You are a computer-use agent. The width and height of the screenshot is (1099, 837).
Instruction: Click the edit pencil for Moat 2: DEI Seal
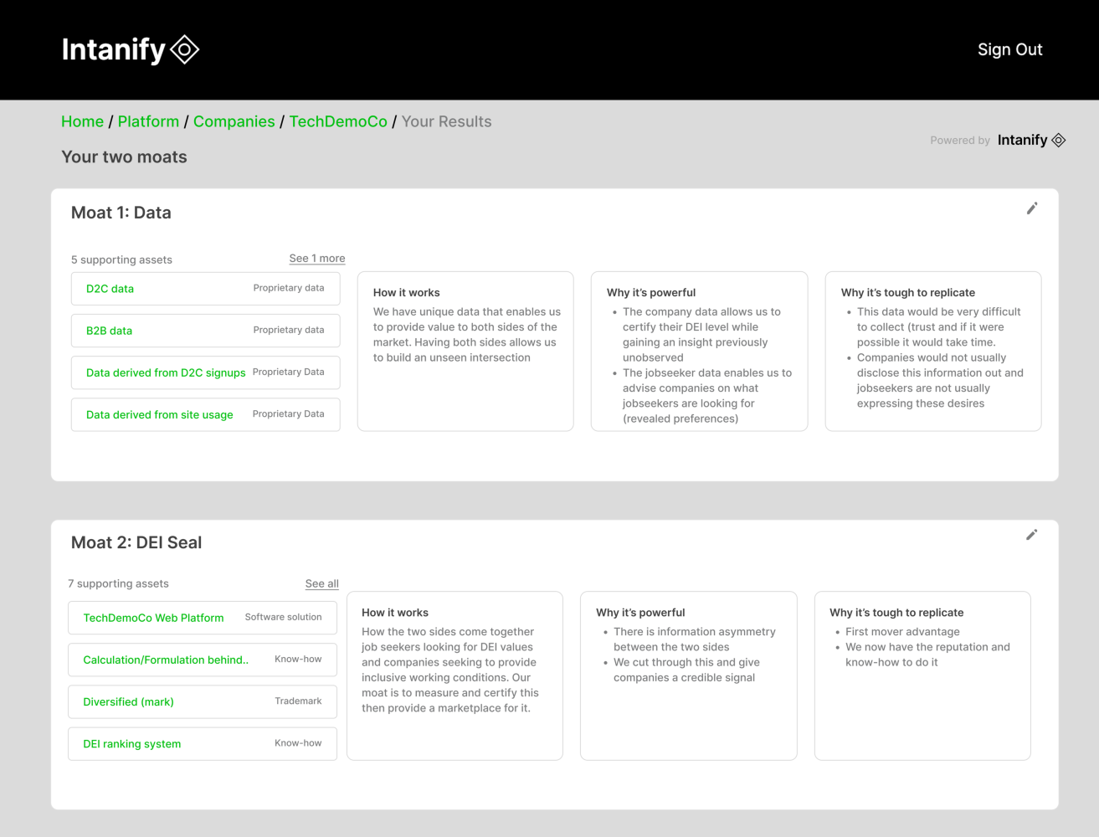tap(1032, 535)
